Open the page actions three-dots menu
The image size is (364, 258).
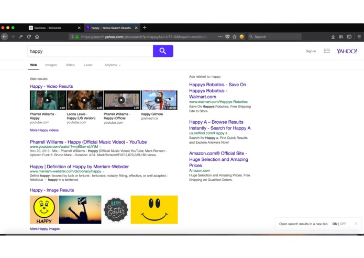(220, 37)
